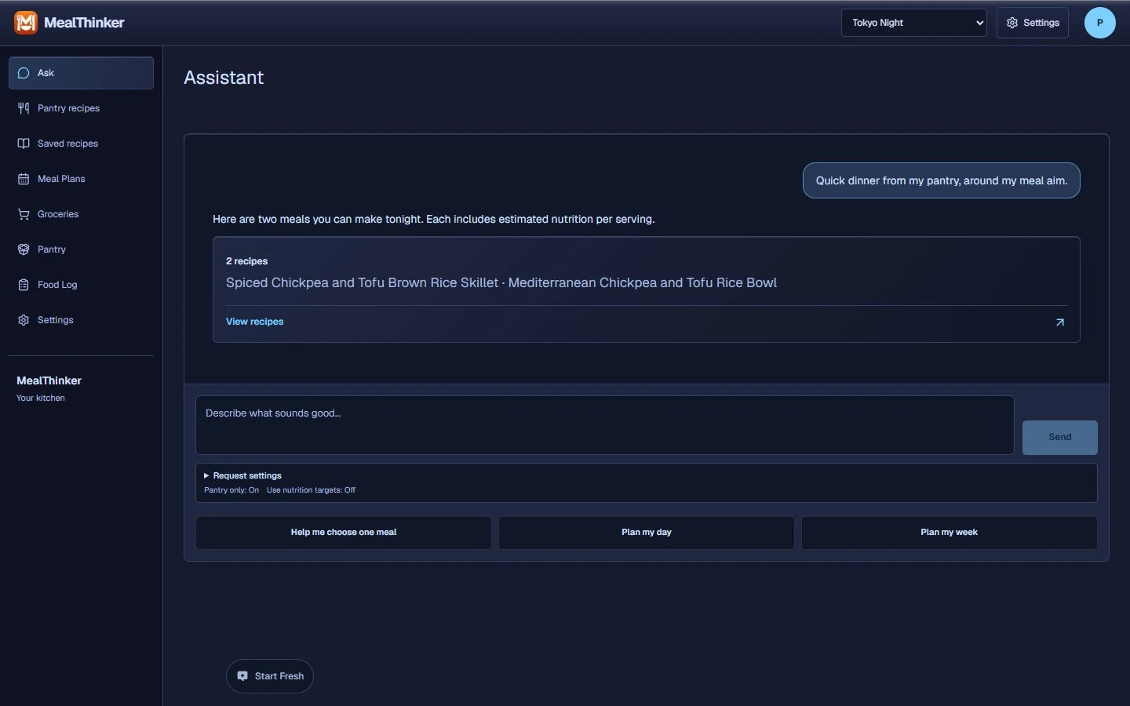
Task: Go to Saved recipes page
Action: point(81,144)
